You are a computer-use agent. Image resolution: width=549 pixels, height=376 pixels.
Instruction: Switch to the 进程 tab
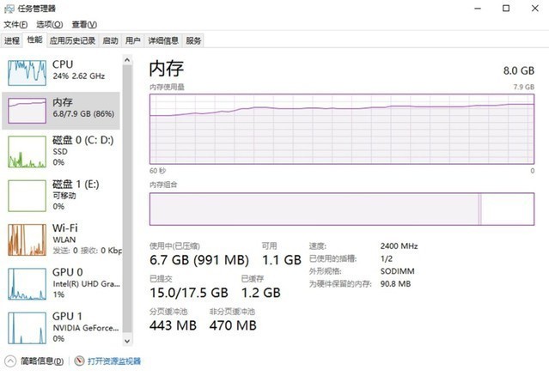(x=12, y=40)
